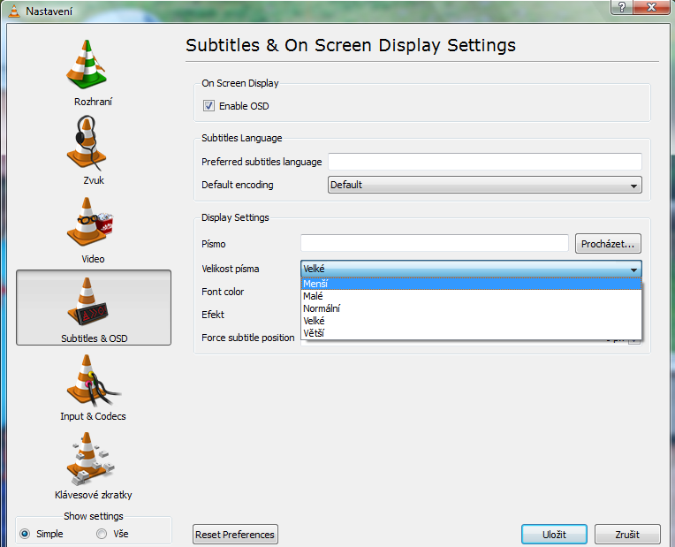Cancel with the Zrušit button
675x547 pixels.
627,535
